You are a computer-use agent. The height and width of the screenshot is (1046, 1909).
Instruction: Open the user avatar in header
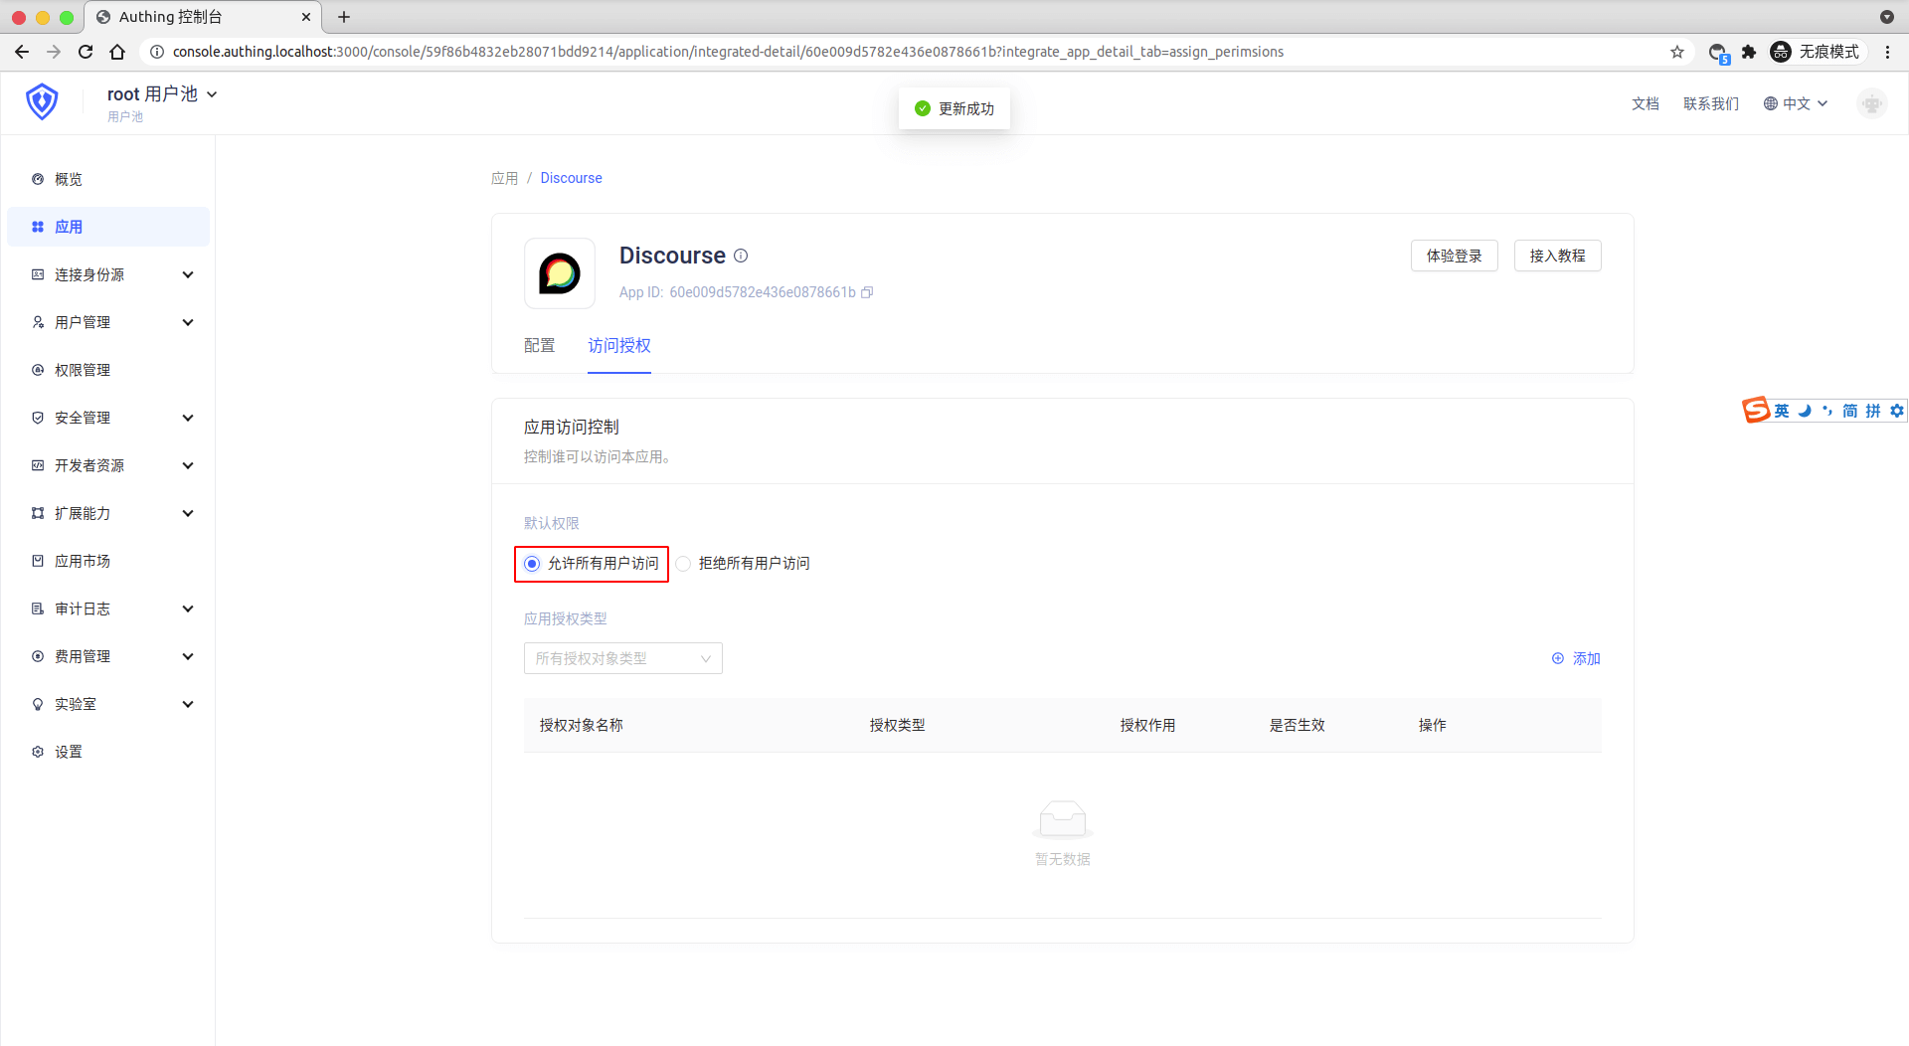1871,103
